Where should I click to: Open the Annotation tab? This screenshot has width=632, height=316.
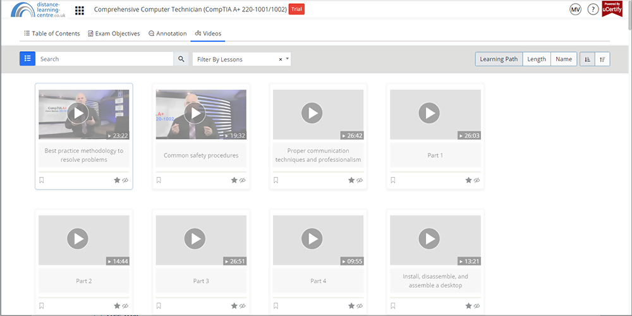tap(167, 33)
